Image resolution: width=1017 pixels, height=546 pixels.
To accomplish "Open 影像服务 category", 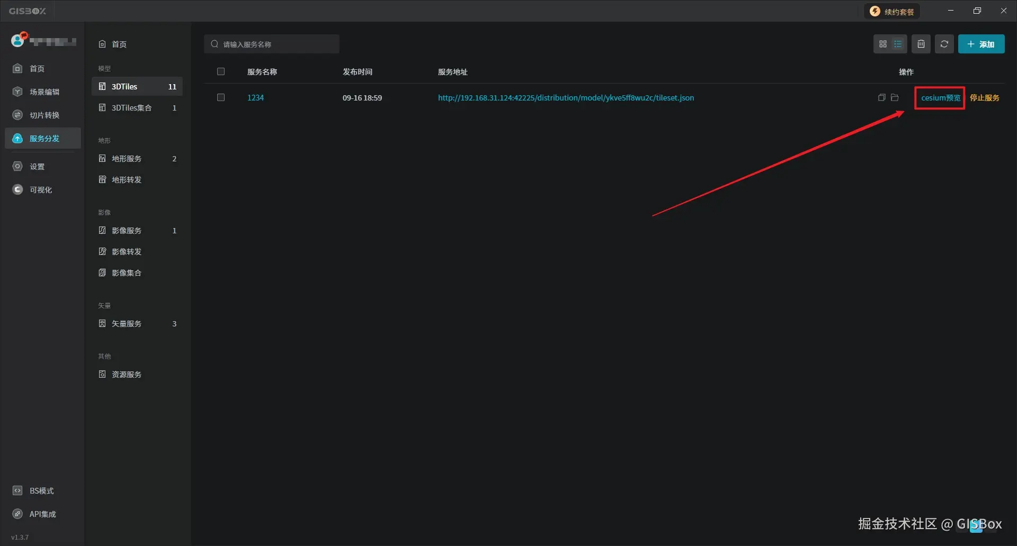I will (x=137, y=231).
